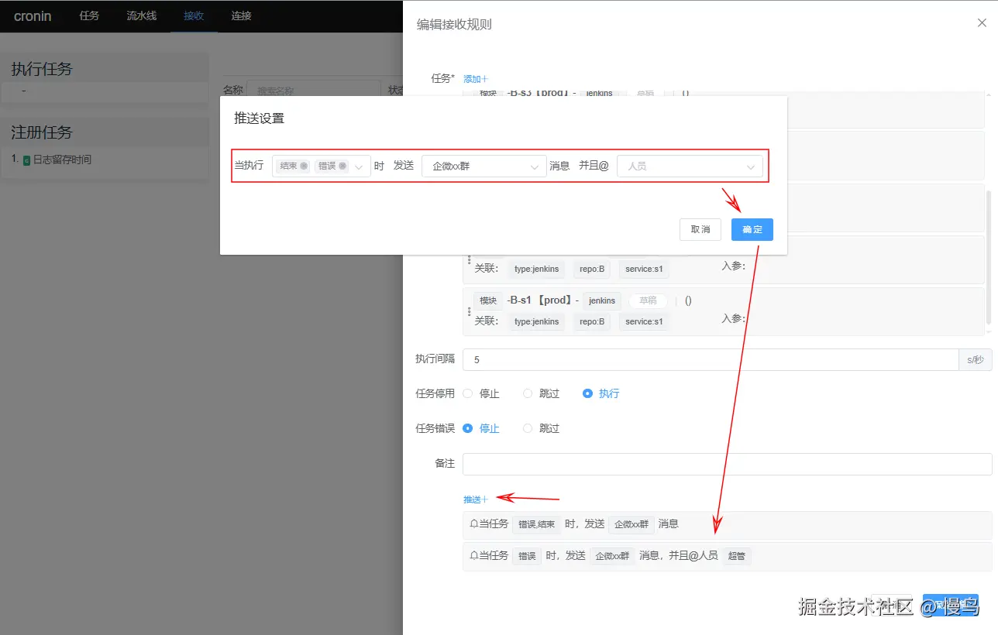This screenshot has height=635, width=998.
Task: Click bell icon on 错误 push rule
Action: pos(474,556)
